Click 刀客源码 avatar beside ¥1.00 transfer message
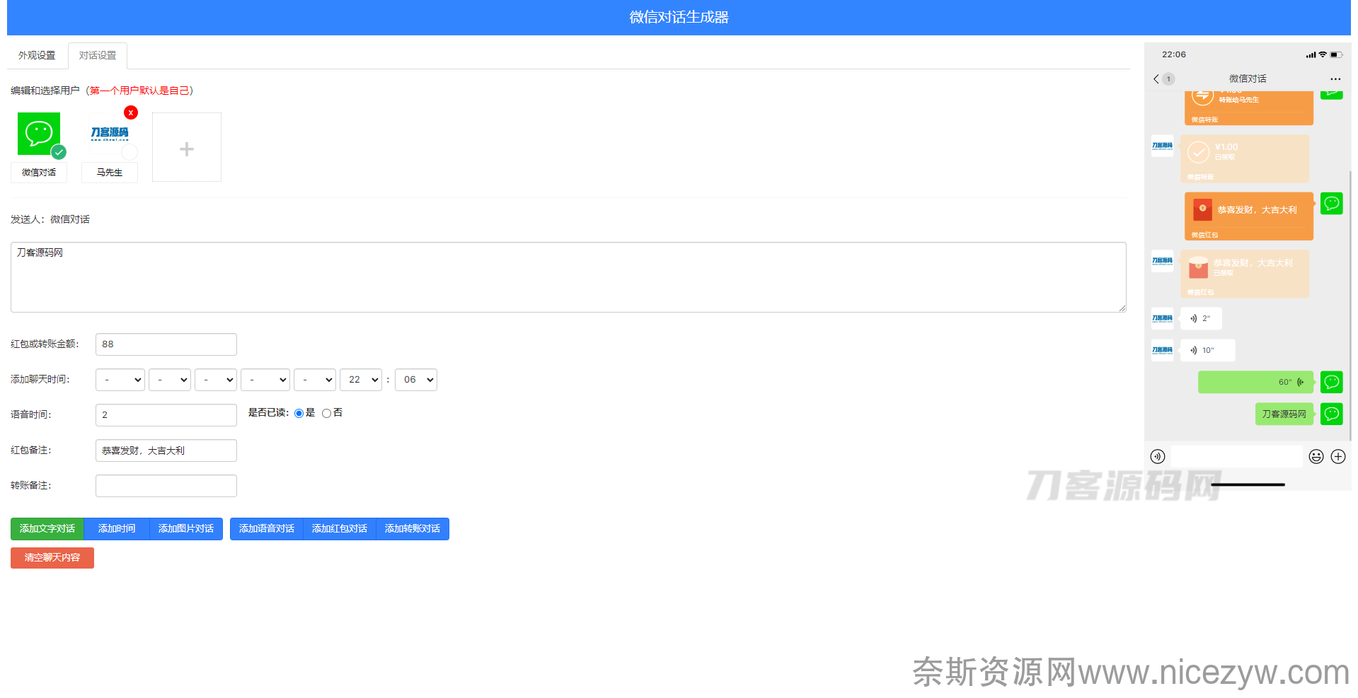Image resolution: width=1358 pixels, height=698 pixels. pyautogui.click(x=1162, y=146)
